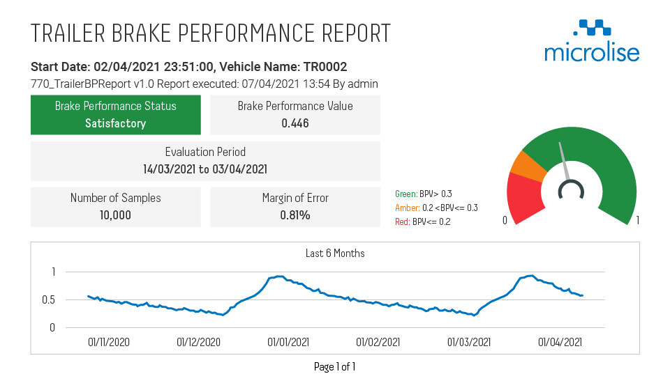Click the Number of Samples 10,000 tile
The height and width of the screenshot is (390, 670).
pos(116,207)
